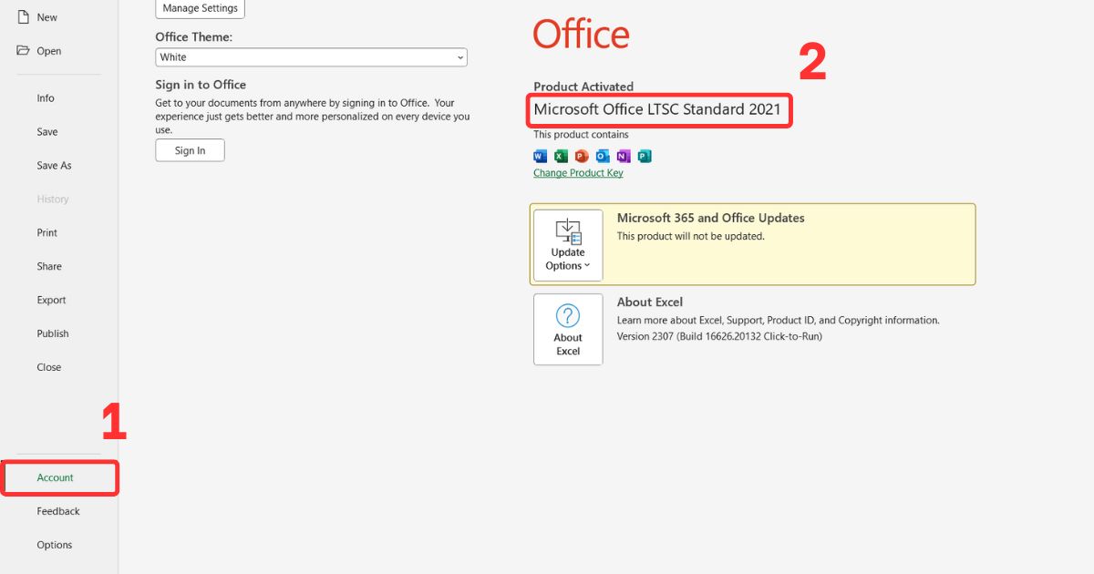Open the Export page

click(x=51, y=301)
